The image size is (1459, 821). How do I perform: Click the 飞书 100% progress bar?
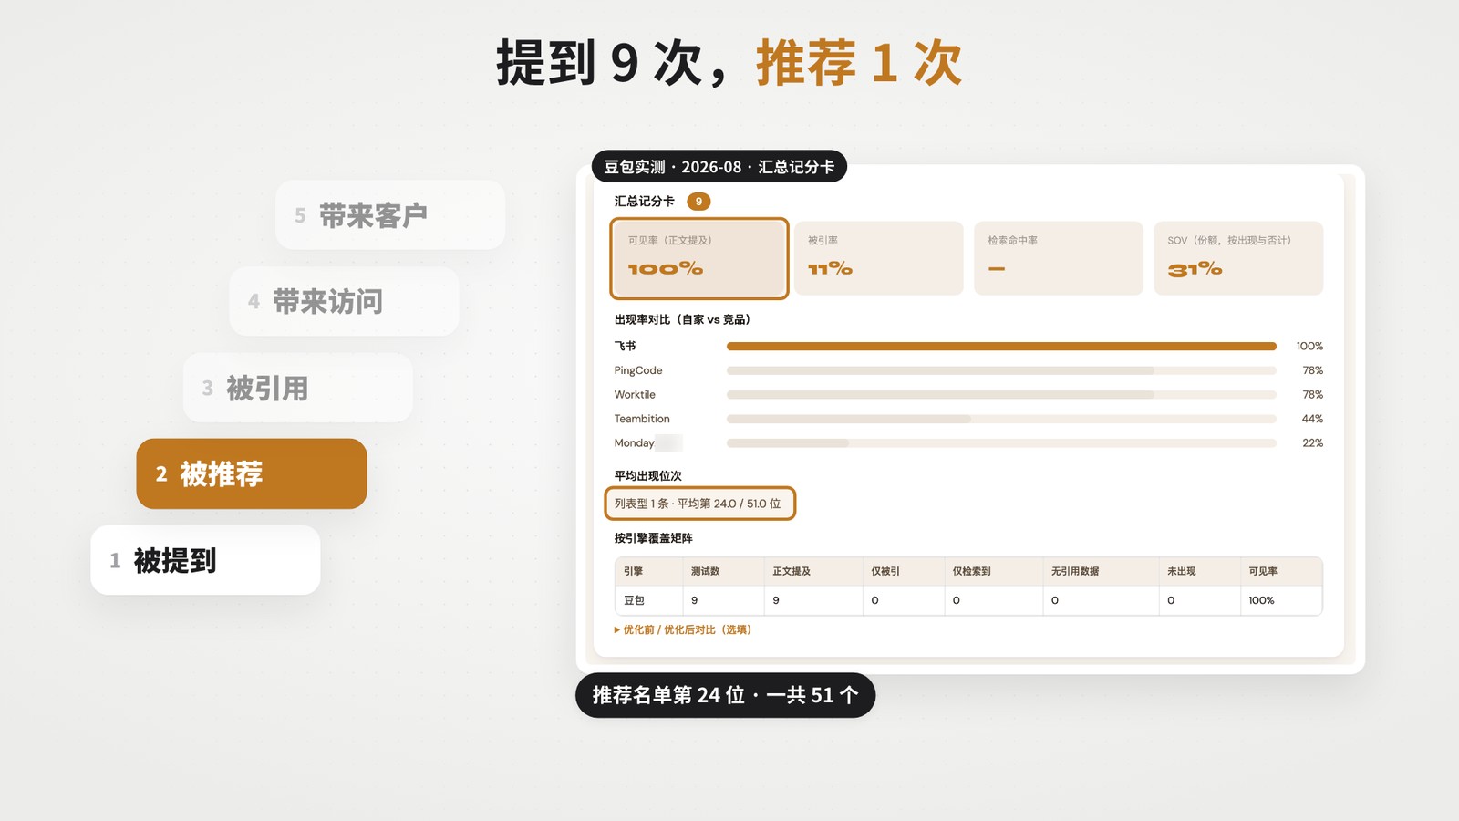[1001, 346]
